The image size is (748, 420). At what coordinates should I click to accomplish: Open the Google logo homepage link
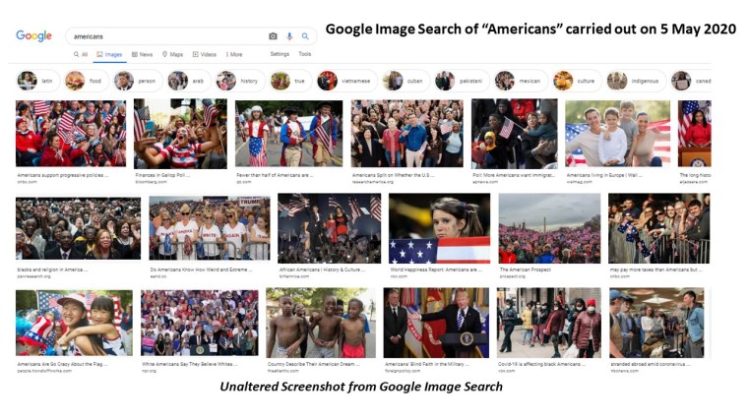click(33, 35)
